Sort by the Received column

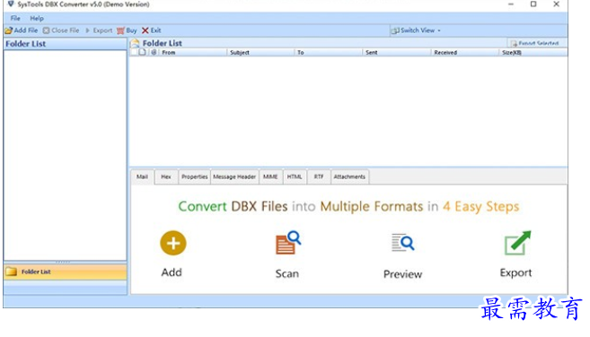point(464,53)
